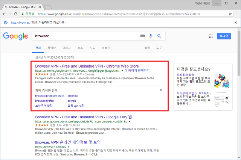Open the 설정 settings menu
Viewport: 241px width, 160px height.
pos(147,48)
